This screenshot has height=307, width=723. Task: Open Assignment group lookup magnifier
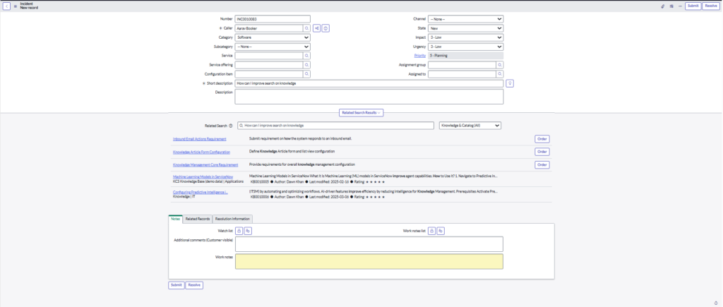pos(500,64)
